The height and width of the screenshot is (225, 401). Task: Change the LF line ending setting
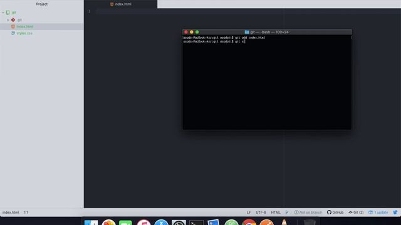249,212
